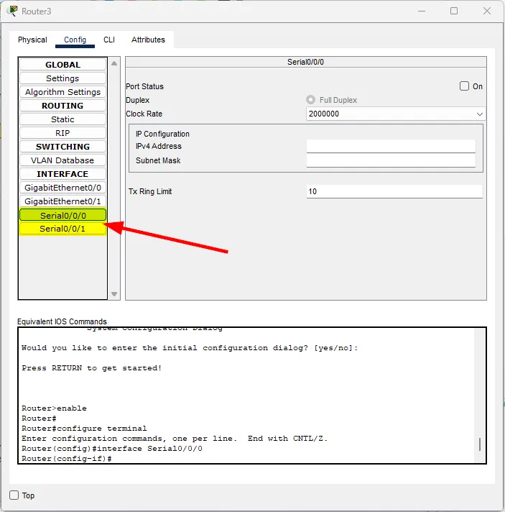Enable the Port Status On checkbox
The width and height of the screenshot is (505, 512).
point(464,86)
